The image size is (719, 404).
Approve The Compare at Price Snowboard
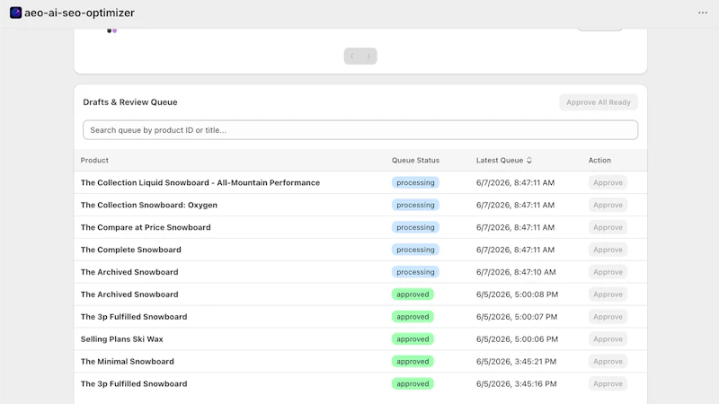point(608,228)
